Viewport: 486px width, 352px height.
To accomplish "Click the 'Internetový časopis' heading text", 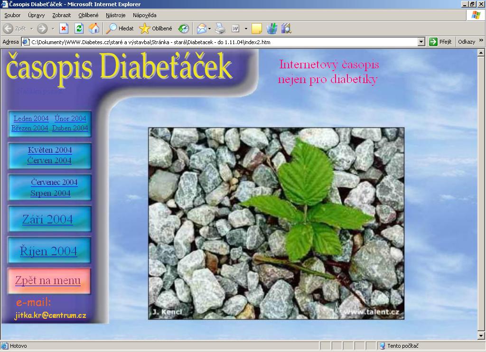I will coord(329,65).
